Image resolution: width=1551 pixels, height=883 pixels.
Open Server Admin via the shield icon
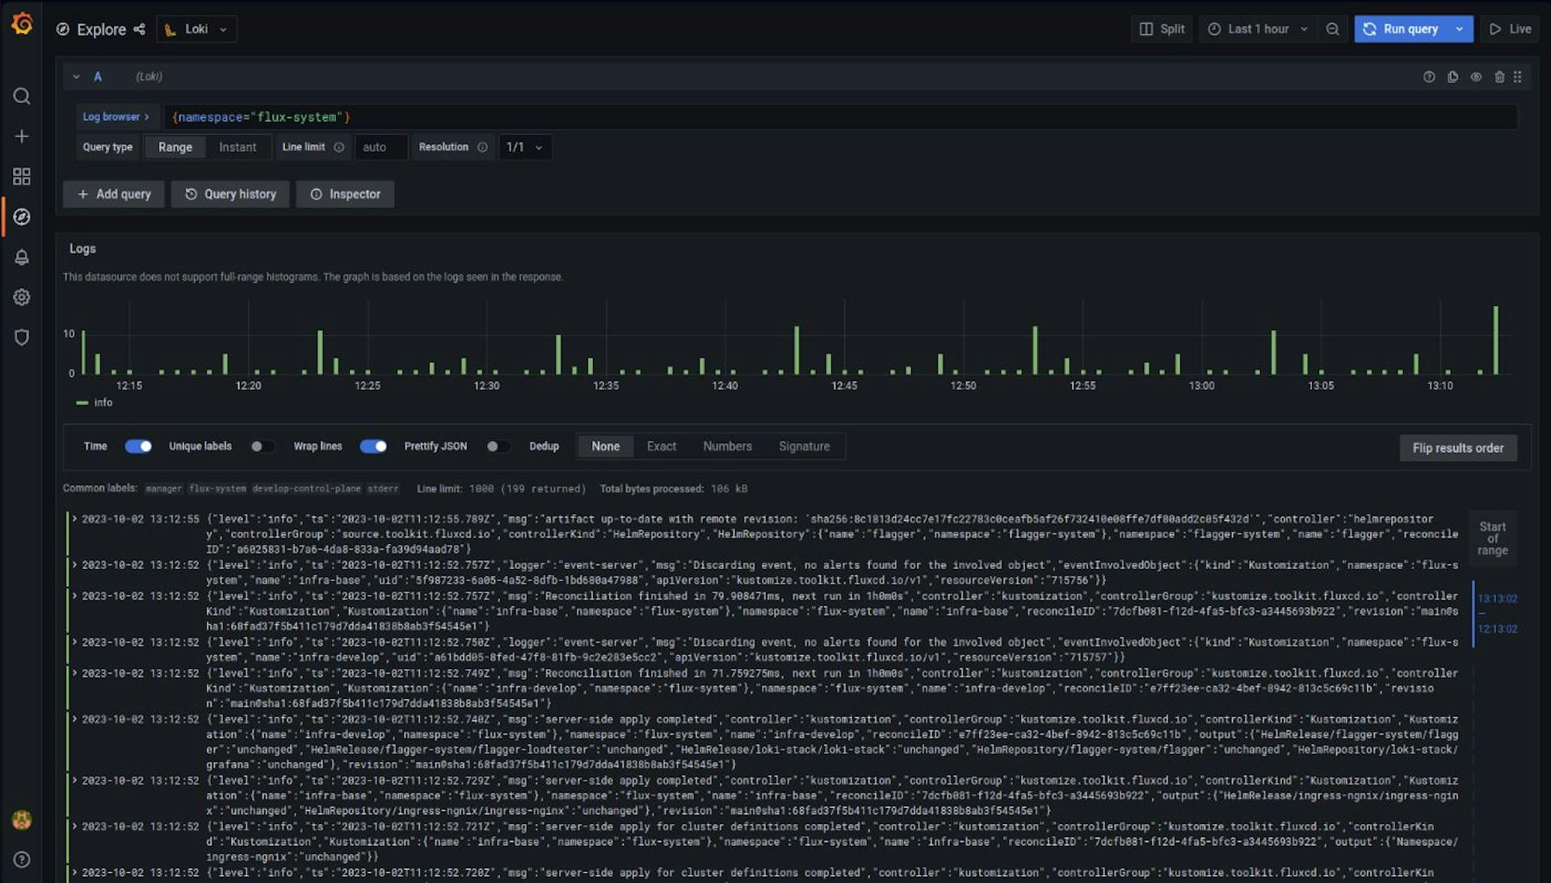pyautogui.click(x=21, y=337)
